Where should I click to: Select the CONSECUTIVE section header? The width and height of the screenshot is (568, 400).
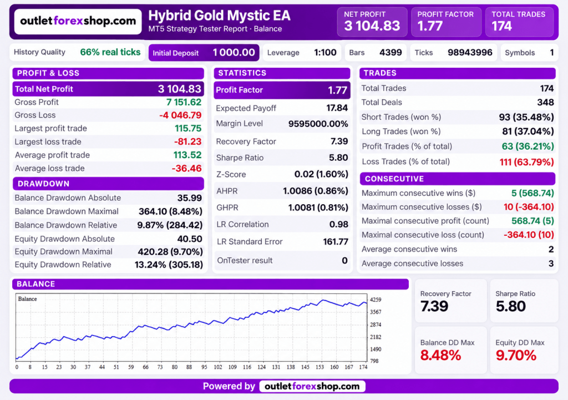pyautogui.click(x=458, y=179)
